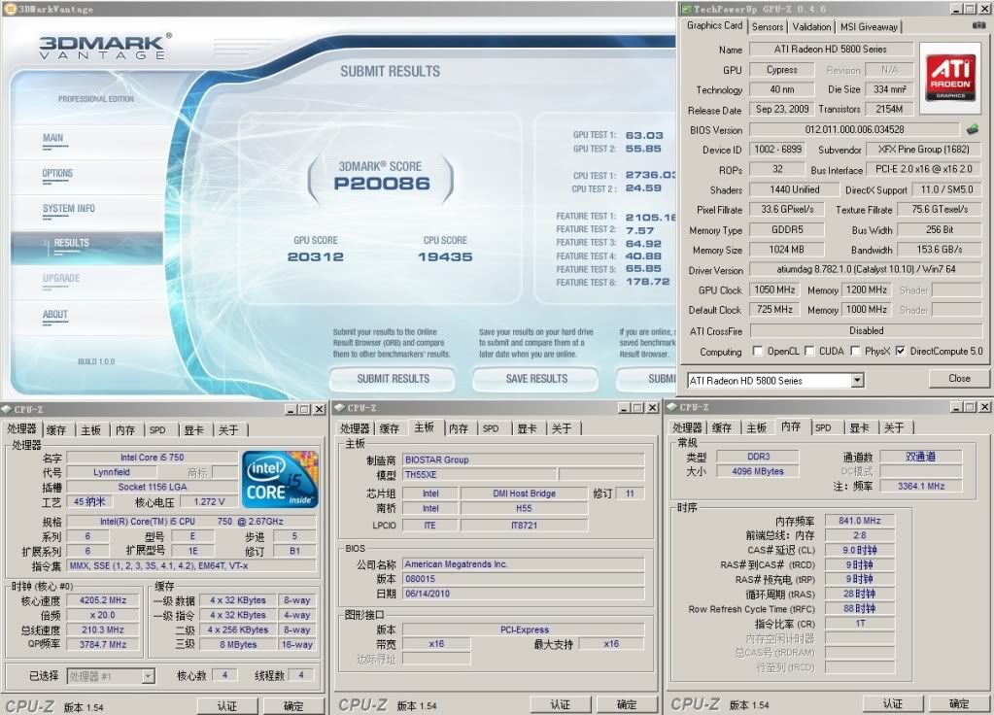Click the title icon of the CPU-Z mainboard window
Screen dimensions: 994x715
click(x=340, y=408)
